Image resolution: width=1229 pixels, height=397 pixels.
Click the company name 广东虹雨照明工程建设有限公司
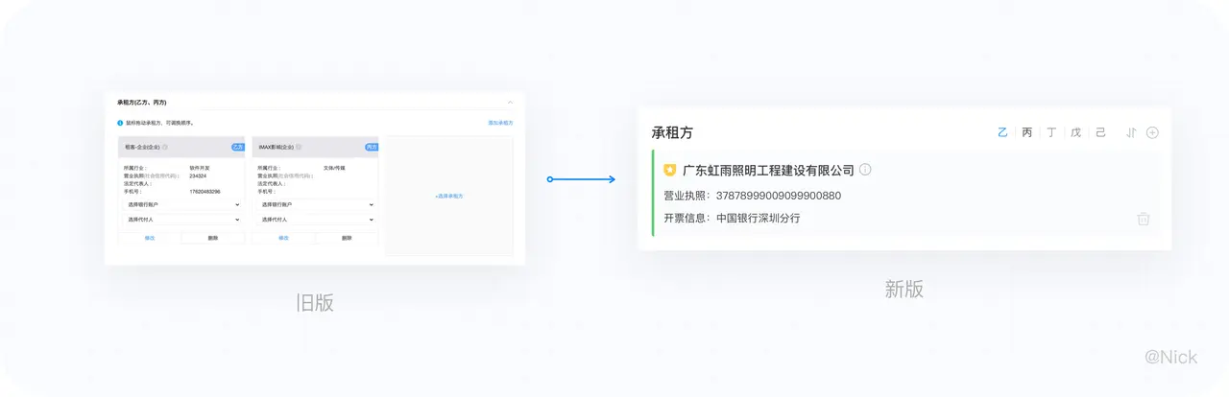click(x=768, y=170)
